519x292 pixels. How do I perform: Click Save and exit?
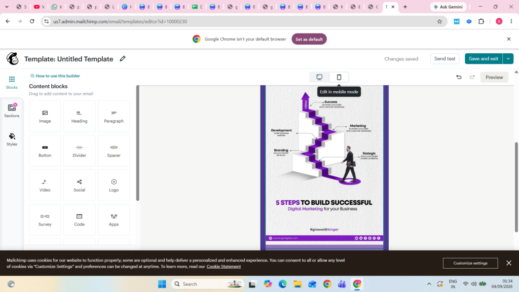(483, 59)
